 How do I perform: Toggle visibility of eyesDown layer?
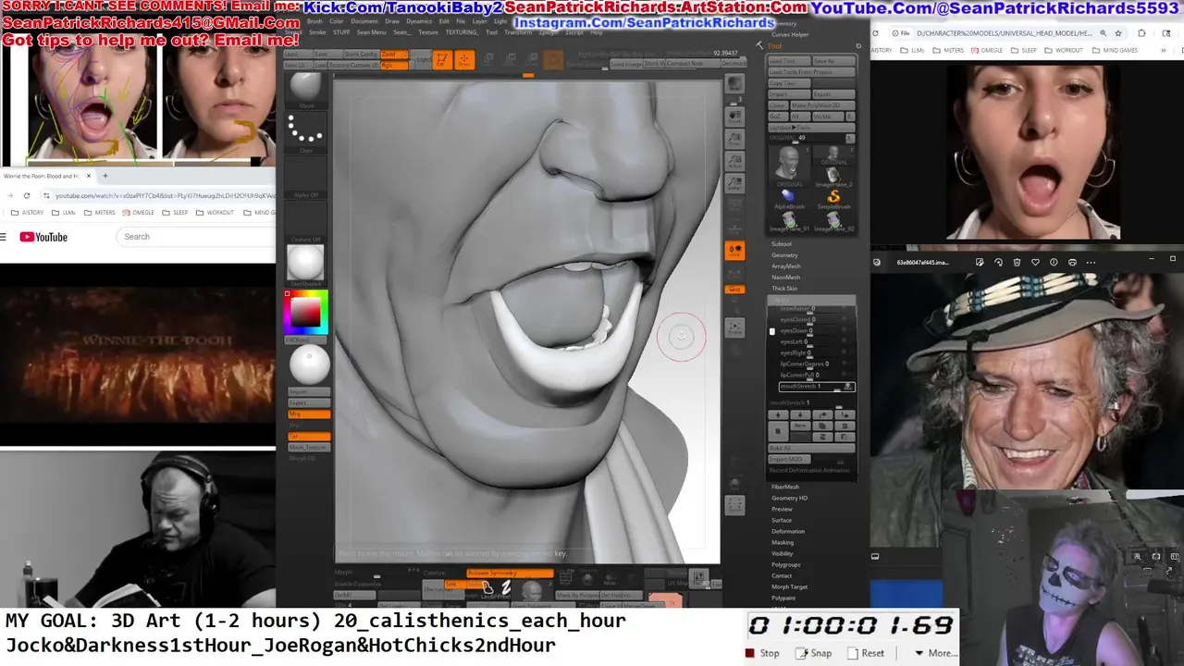844,330
